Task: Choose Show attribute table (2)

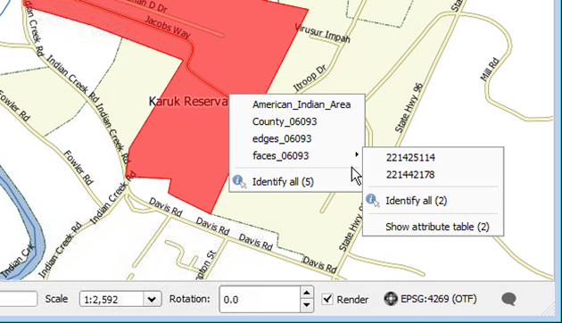Action: click(x=437, y=227)
